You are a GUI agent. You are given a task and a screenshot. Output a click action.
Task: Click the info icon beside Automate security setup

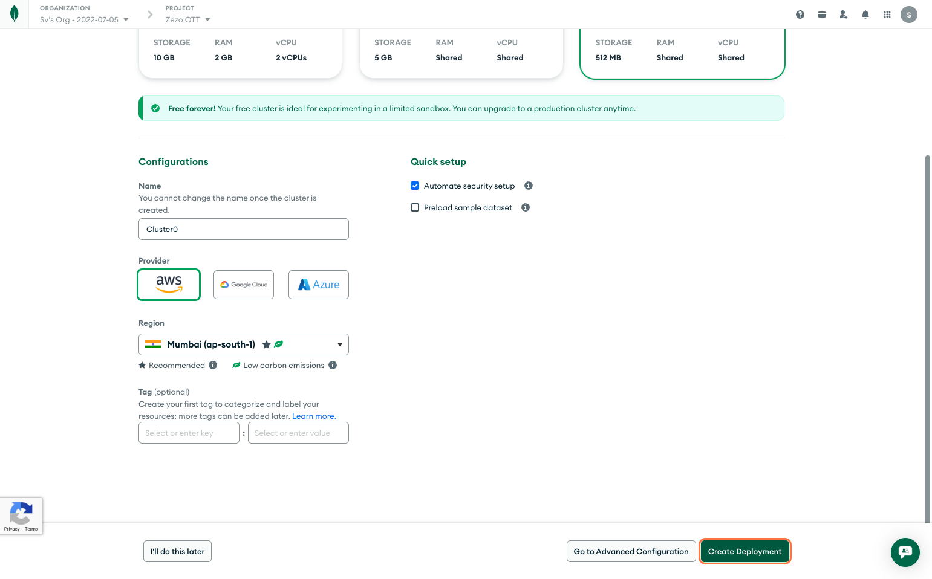[x=528, y=186]
